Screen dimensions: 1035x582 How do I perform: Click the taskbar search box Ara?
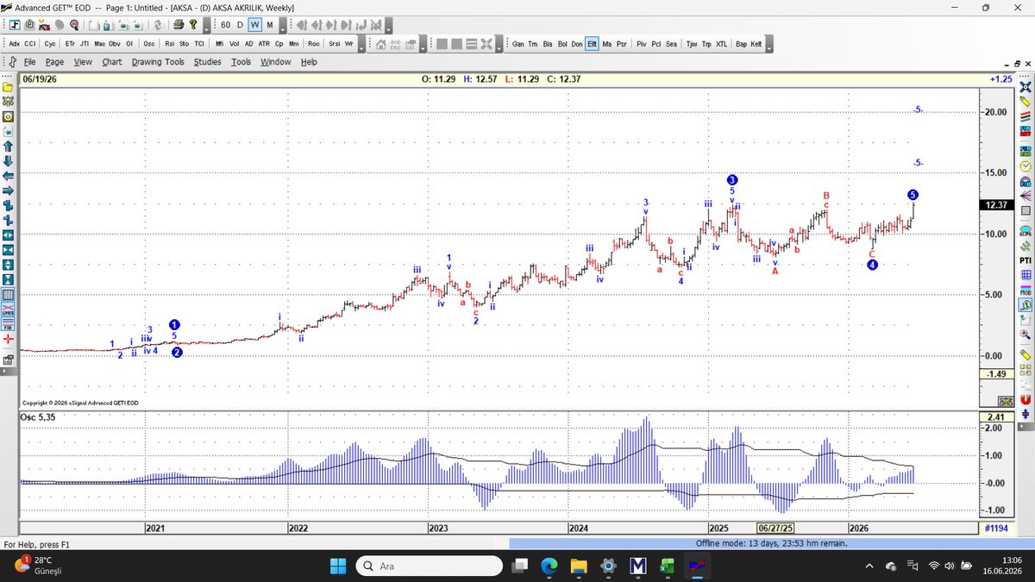(x=429, y=566)
